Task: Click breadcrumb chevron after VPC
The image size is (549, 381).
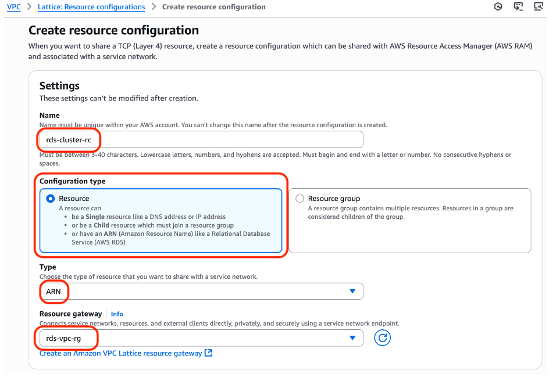Action: click(30, 6)
